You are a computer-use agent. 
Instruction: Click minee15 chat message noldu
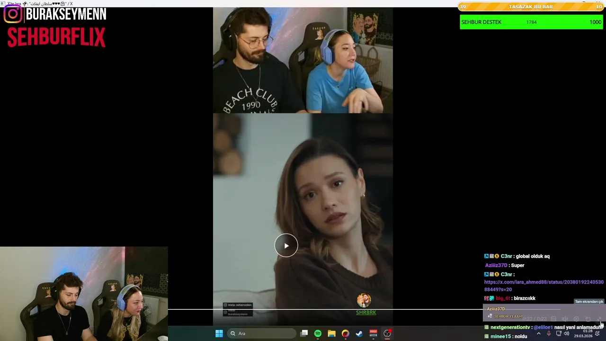[x=521, y=336]
